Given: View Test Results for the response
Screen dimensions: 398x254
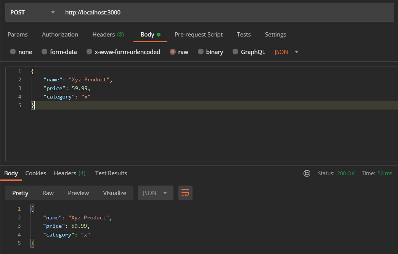Looking at the screenshot, I should click(111, 173).
